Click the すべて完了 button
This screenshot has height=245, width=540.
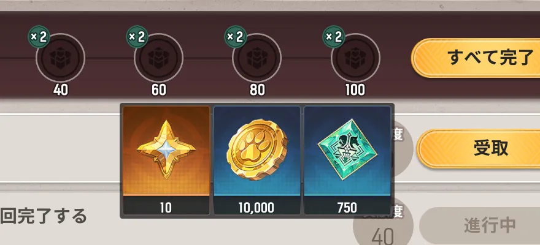click(x=476, y=58)
